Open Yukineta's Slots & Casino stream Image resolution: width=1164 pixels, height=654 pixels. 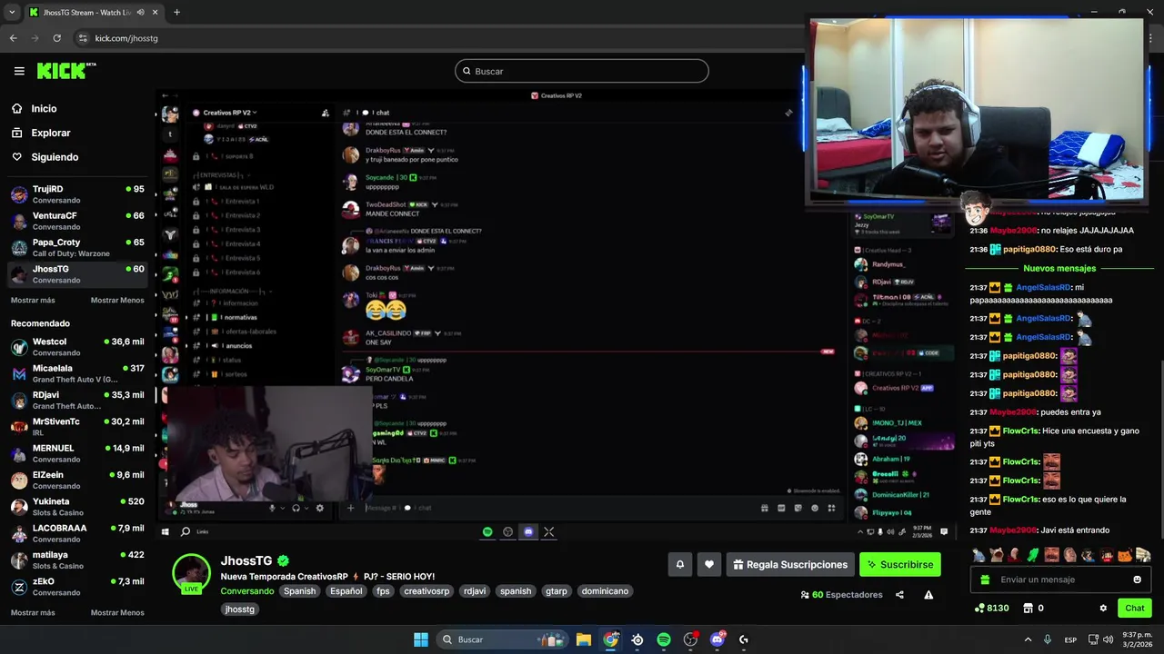coord(77,506)
